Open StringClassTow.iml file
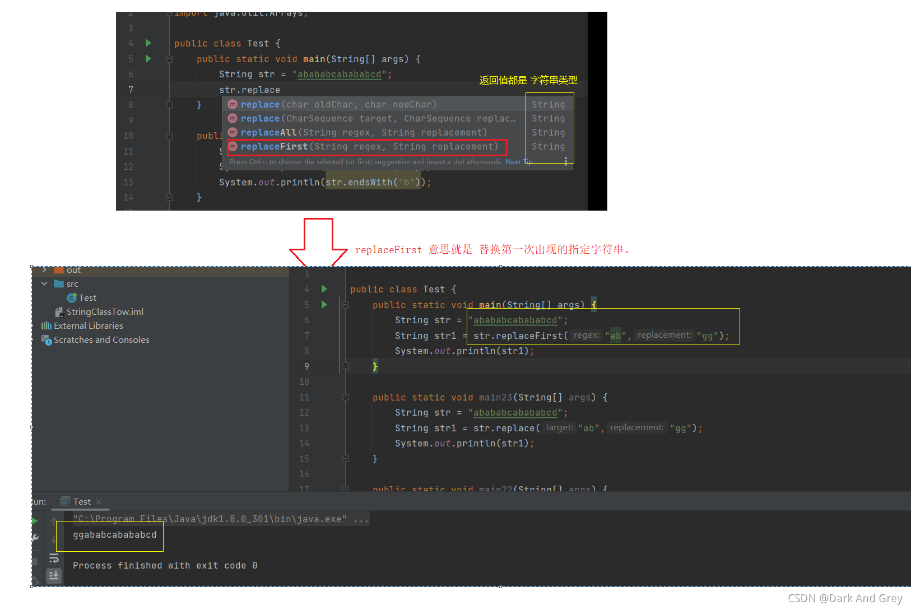The image size is (911, 610). (105, 312)
